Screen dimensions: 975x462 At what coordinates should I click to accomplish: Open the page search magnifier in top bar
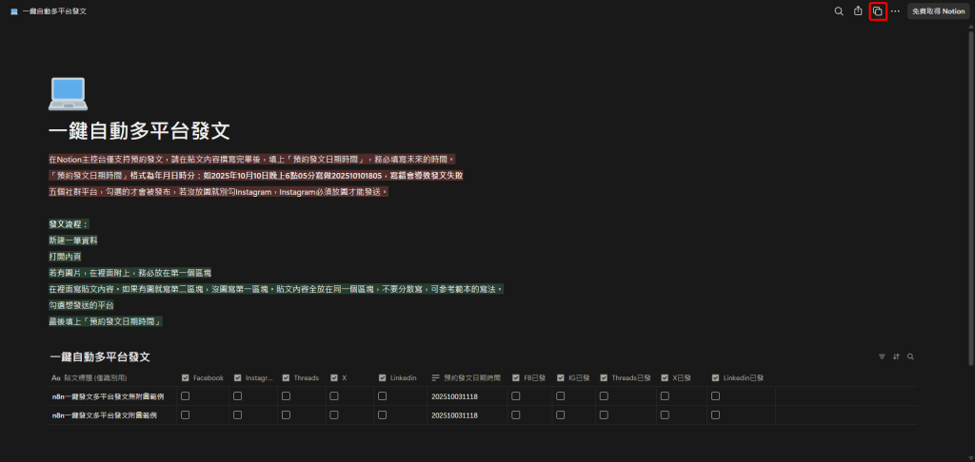839,11
